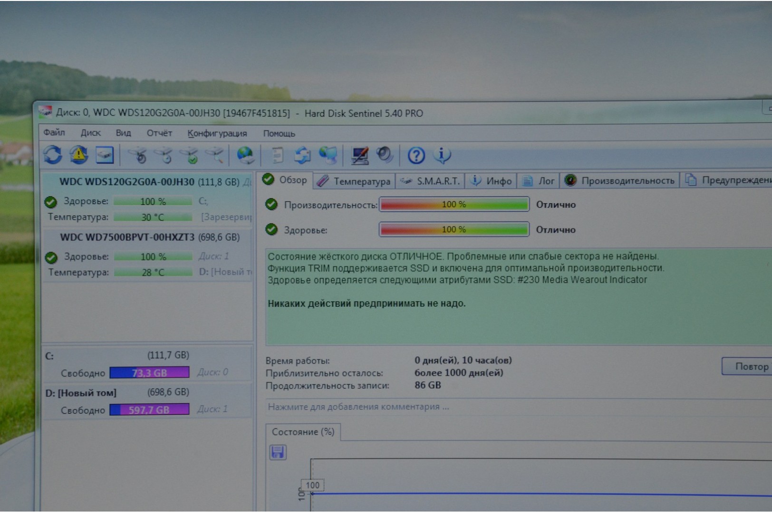The width and height of the screenshot is (772, 513).
Task: Click the report document toolbar icon
Action: click(277, 155)
